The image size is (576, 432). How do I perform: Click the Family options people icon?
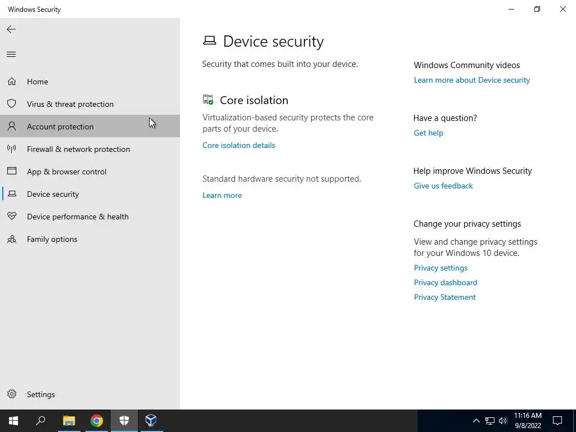(x=12, y=239)
